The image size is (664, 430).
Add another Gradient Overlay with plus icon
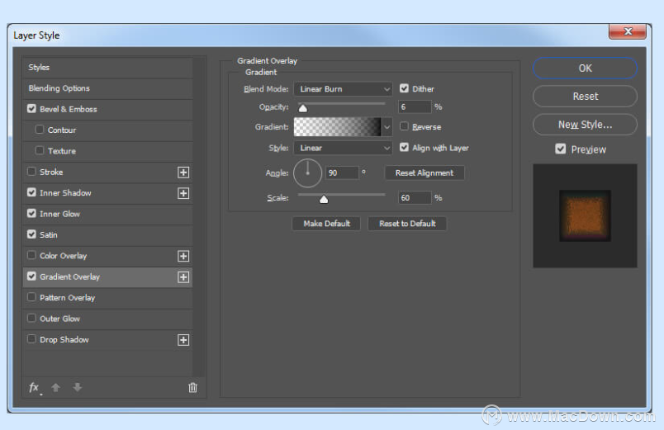(x=183, y=277)
